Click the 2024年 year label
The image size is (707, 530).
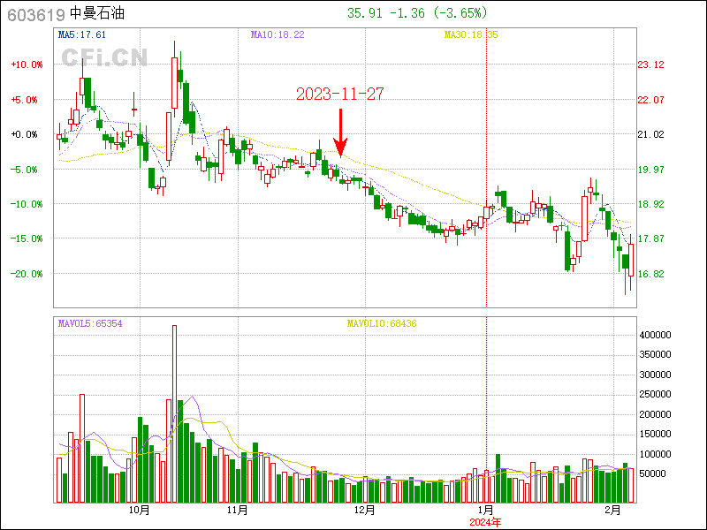coord(485,522)
